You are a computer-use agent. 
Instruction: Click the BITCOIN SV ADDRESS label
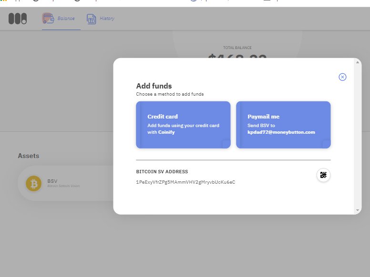pyautogui.click(x=162, y=171)
